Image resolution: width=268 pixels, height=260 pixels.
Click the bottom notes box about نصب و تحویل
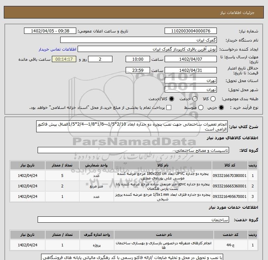pyautogui.click(x=132, y=257)
